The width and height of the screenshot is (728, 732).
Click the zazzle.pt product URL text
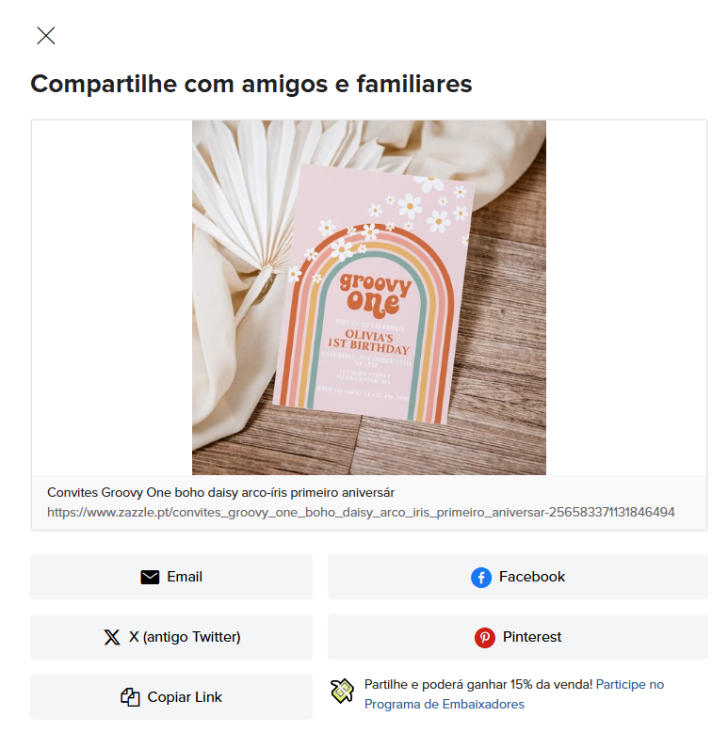[361, 512]
